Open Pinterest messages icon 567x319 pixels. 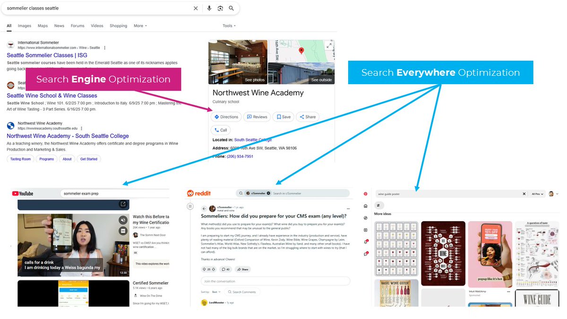(365, 254)
